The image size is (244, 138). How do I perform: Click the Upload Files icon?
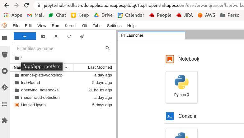point(56,36)
